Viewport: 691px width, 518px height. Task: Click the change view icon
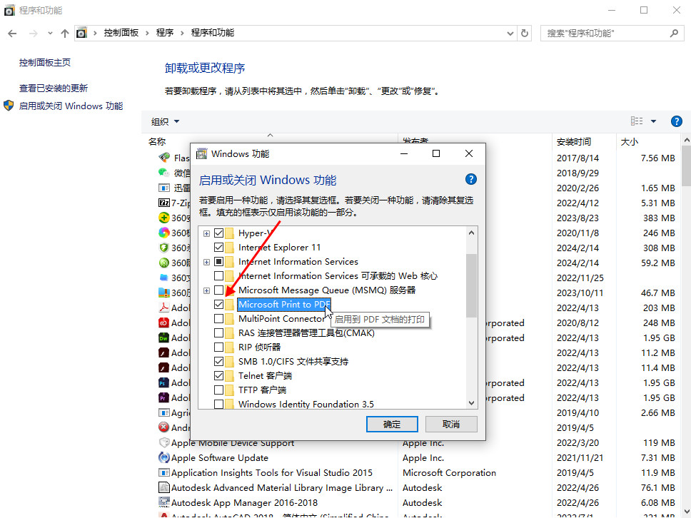point(637,121)
